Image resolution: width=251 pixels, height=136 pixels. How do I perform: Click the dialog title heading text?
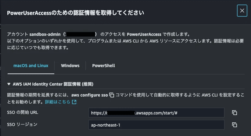[75, 13]
